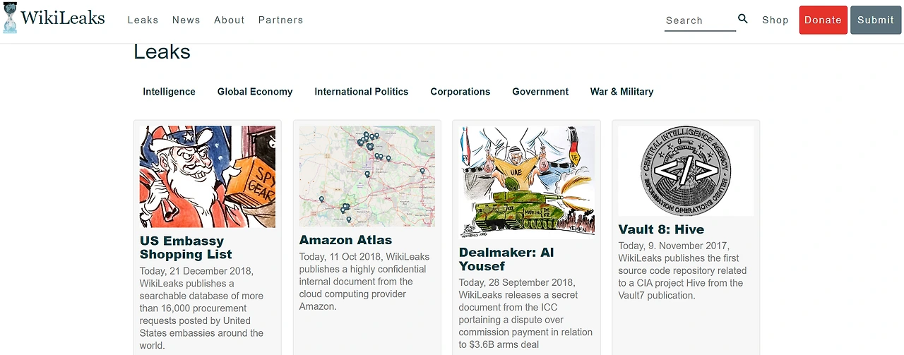The image size is (904, 355).
Task: Click the Vault 8 description about CIA Hive
Action: tap(682, 271)
